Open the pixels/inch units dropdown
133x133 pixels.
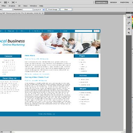39,10
